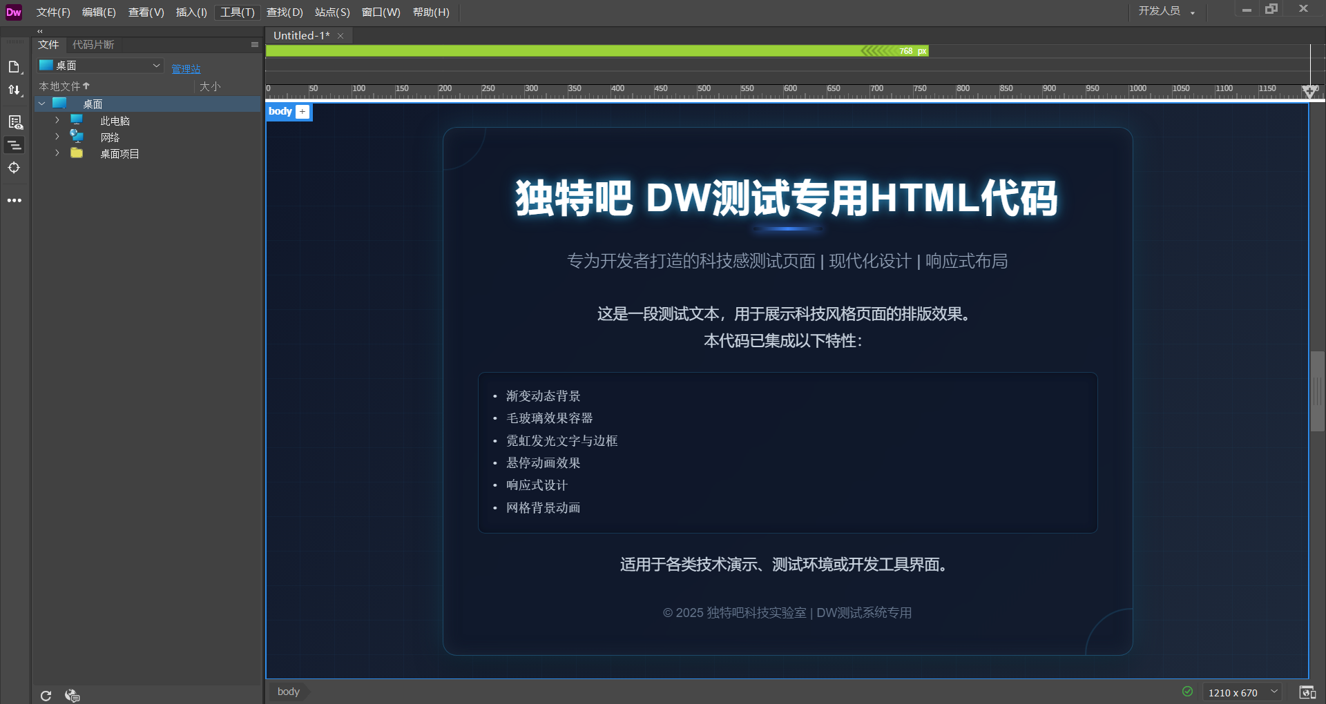Open the 插入(I) menu
Image resolution: width=1326 pixels, height=704 pixels.
pyautogui.click(x=191, y=12)
